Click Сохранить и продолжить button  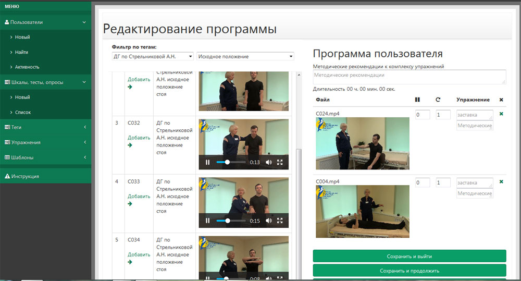click(410, 271)
